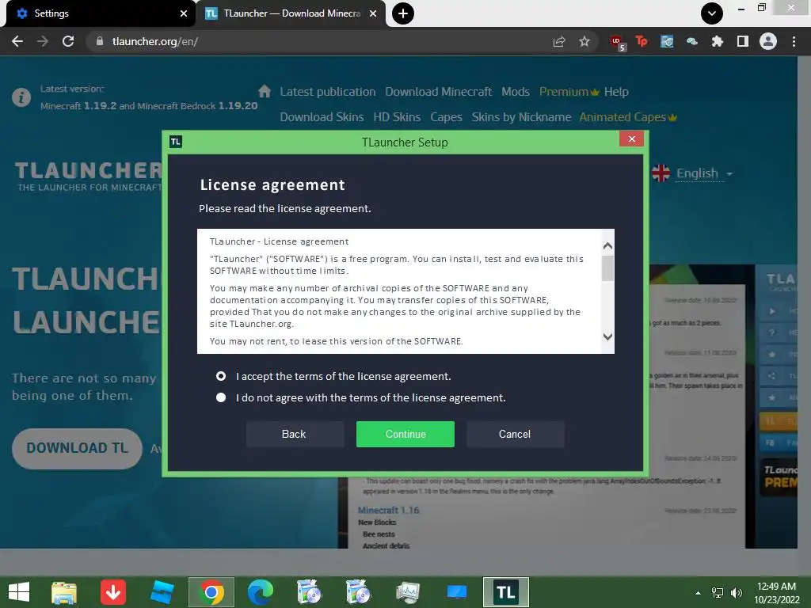Close the TLauncher Setup dialog
Image resolution: width=811 pixels, height=608 pixels.
(x=631, y=139)
